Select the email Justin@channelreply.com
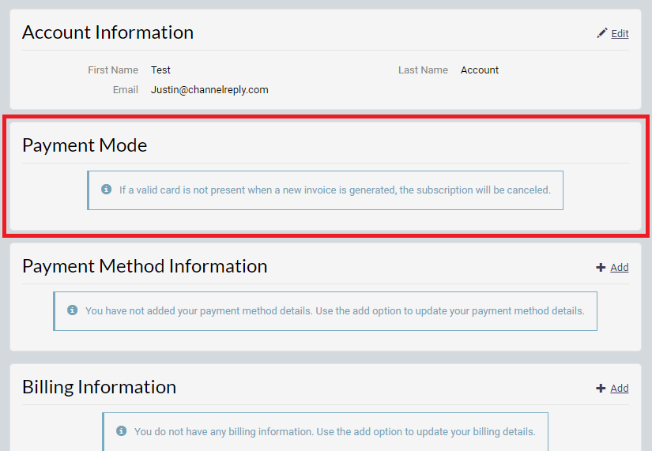 (x=209, y=90)
